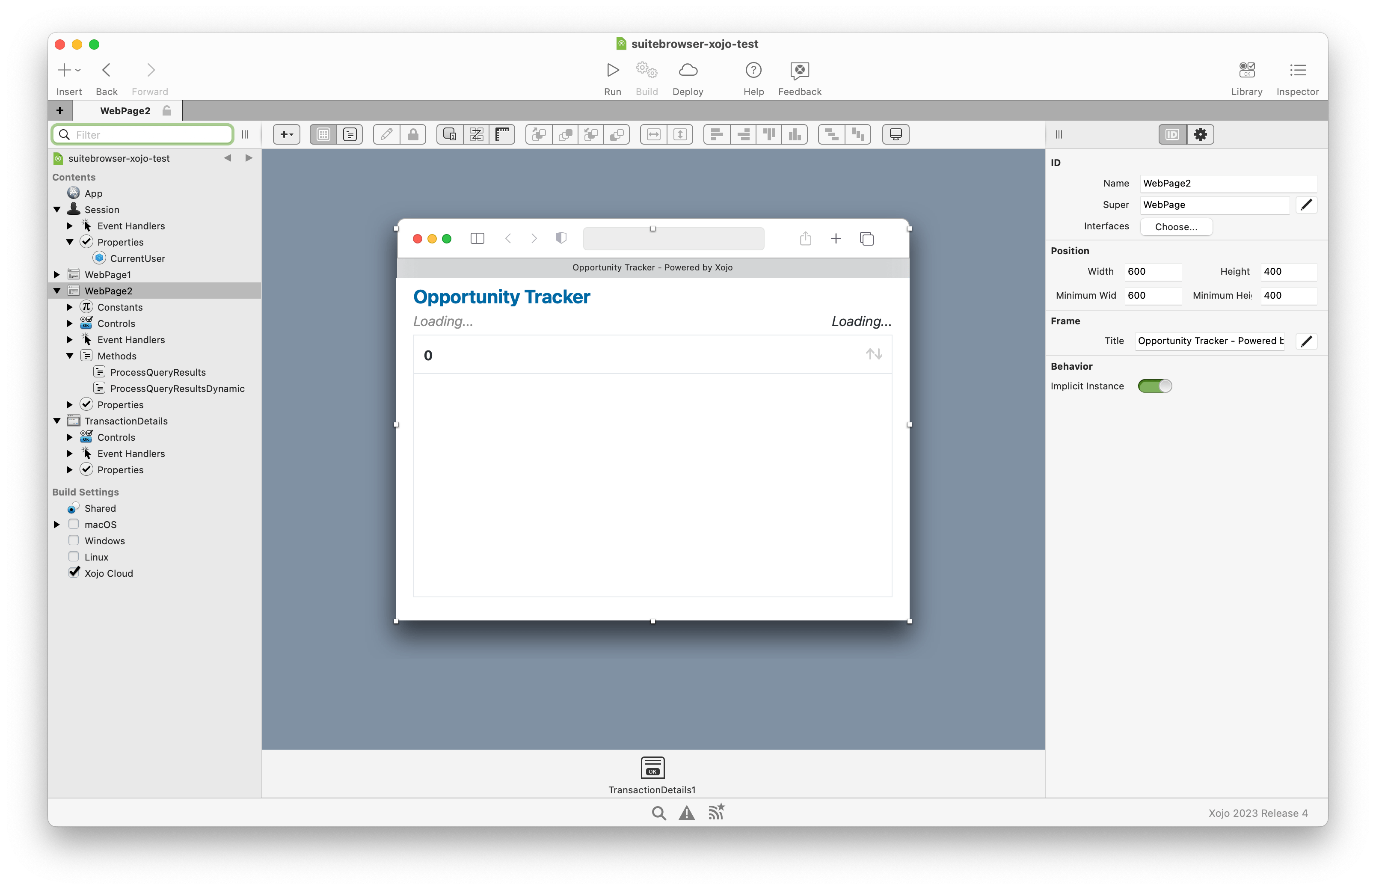Expand the Constants item under WebPage2
This screenshot has height=890, width=1376.
click(x=70, y=307)
